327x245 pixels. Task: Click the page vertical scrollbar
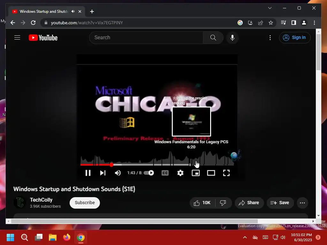(x=318, y=52)
